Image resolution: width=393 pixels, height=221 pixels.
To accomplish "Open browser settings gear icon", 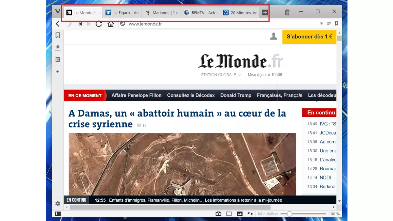I will click(x=58, y=204).
